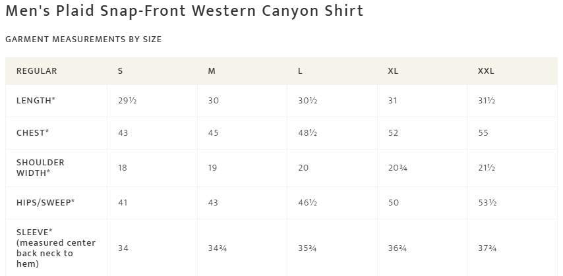
Task: Select the REGULAR column header
Action: [36, 71]
